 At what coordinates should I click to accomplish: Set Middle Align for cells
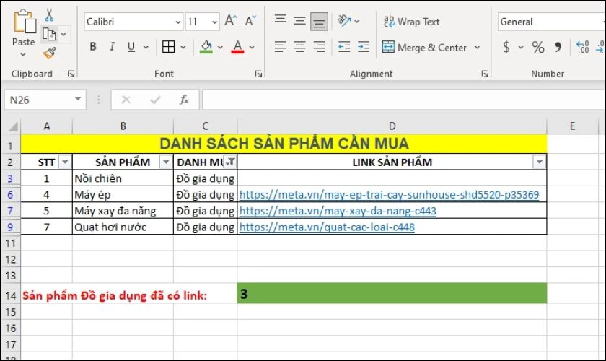300,21
